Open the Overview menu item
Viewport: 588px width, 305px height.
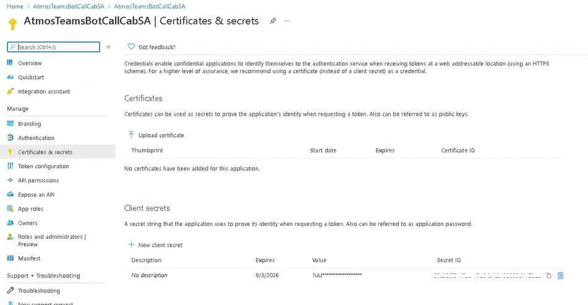pos(30,63)
